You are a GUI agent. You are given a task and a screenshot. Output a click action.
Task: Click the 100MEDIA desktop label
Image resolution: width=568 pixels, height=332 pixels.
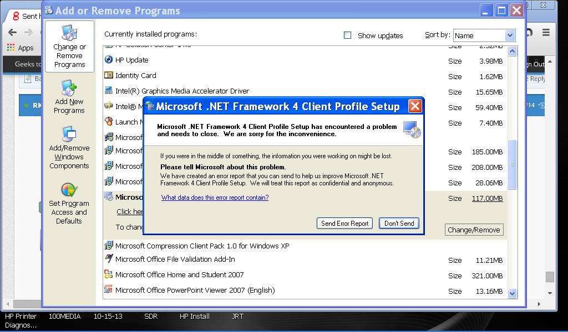pyautogui.click(x=64, y=317)
